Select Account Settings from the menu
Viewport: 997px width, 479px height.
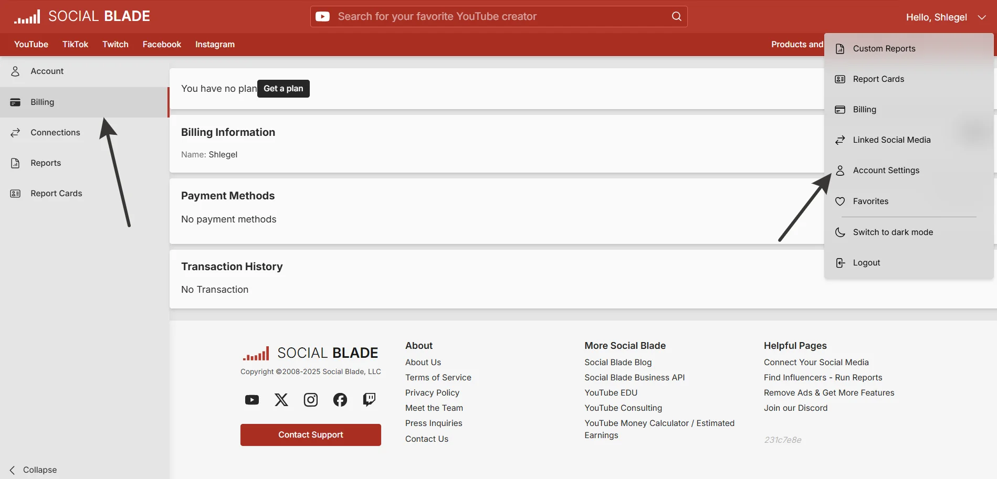(886, 170)
